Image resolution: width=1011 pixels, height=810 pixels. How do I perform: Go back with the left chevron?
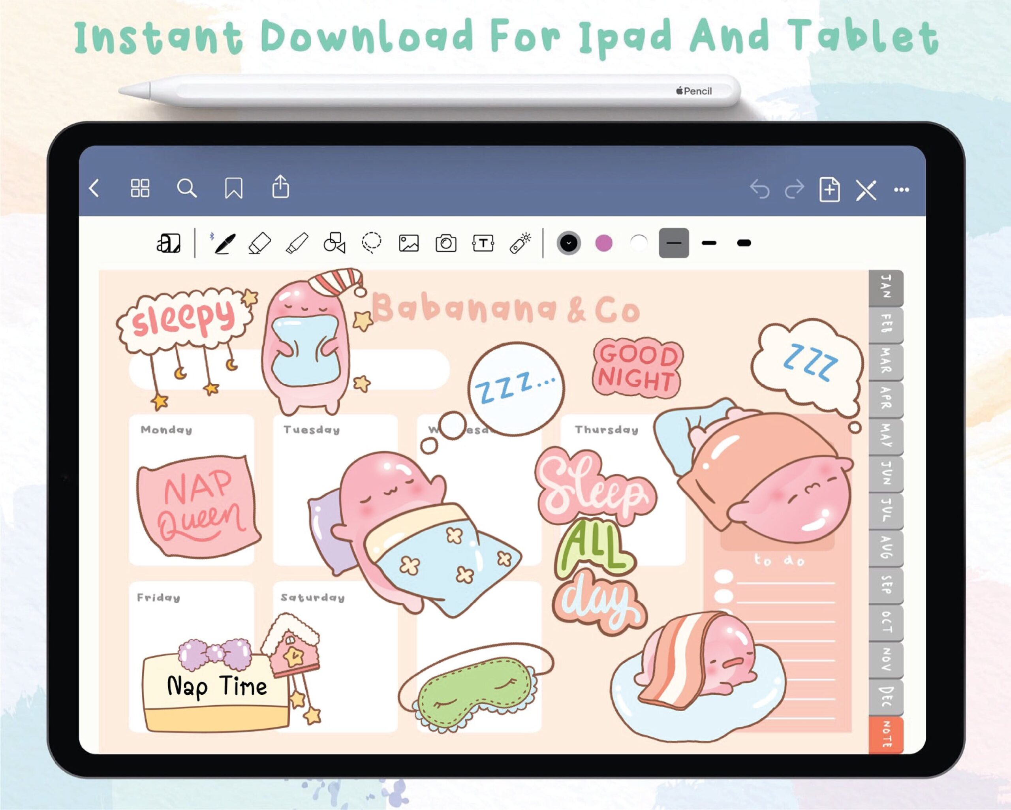click(94, 188)
